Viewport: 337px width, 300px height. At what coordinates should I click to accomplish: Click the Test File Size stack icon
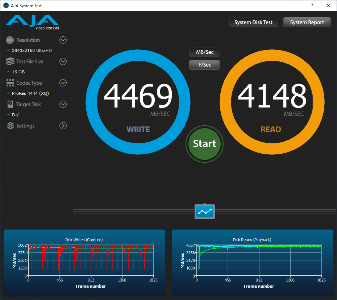tap(10, 61)
